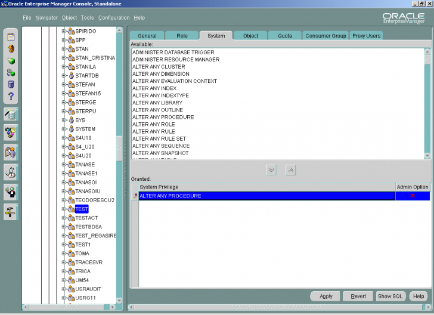Open the hammer and wrench tools drawer
The height and width of the screenshot is (315, 434).
pos(11,211)
